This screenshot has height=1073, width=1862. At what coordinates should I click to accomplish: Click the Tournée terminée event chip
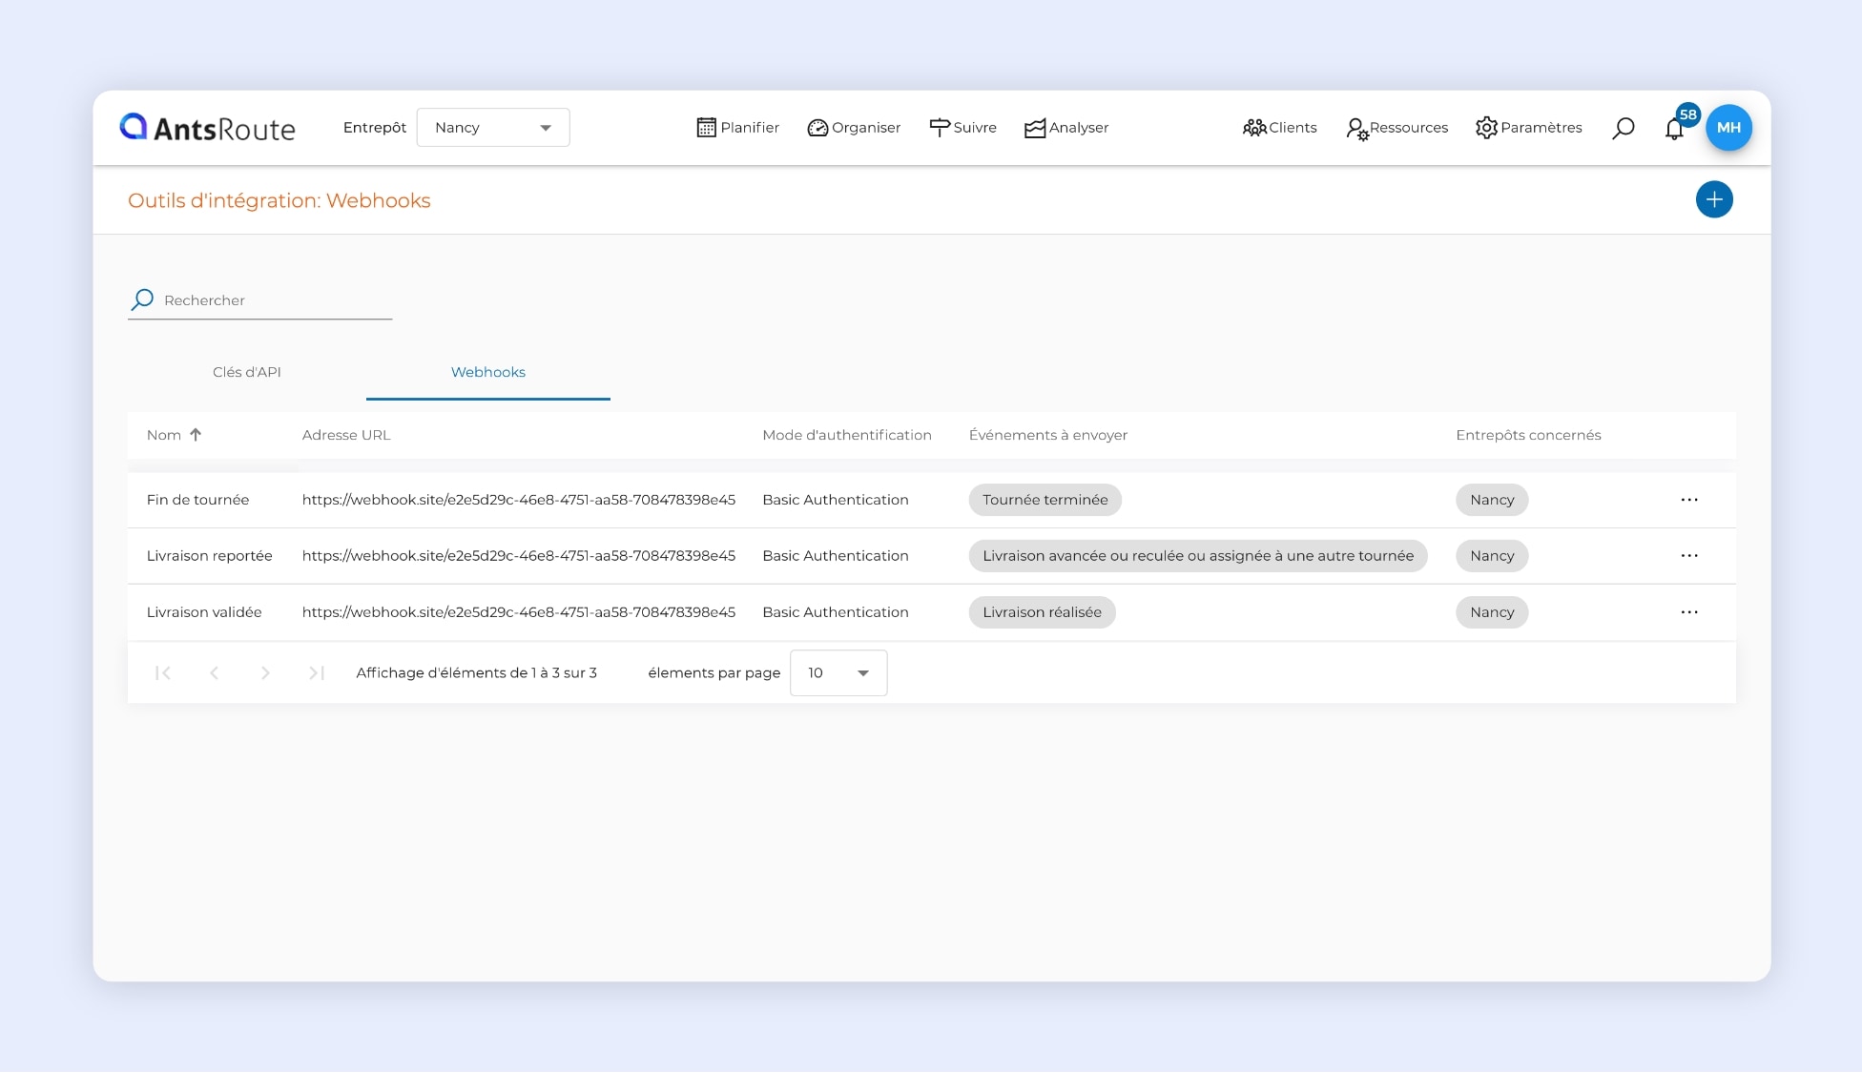[1045, 500]
